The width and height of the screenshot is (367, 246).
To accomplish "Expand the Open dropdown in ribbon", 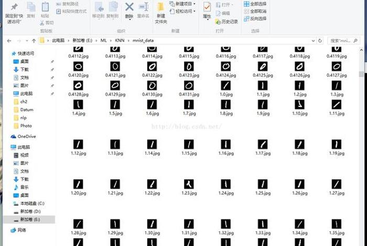I will [226, 4].
